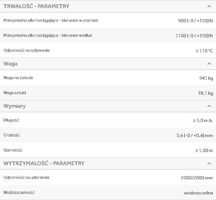Click the Odporność na uderzenia label

[26, 177]
